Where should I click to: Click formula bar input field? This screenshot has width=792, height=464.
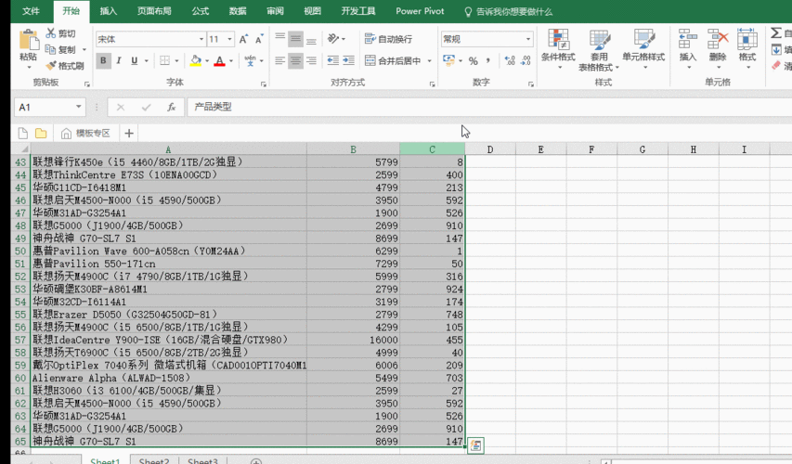(489, 107)
